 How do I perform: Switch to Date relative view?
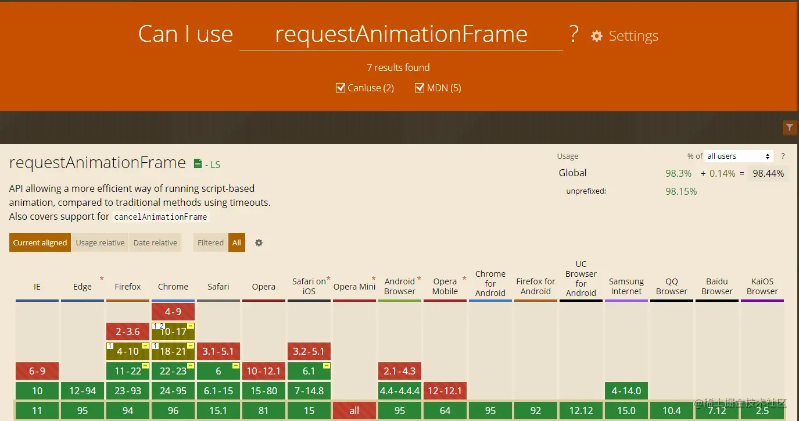click(155, 242)
